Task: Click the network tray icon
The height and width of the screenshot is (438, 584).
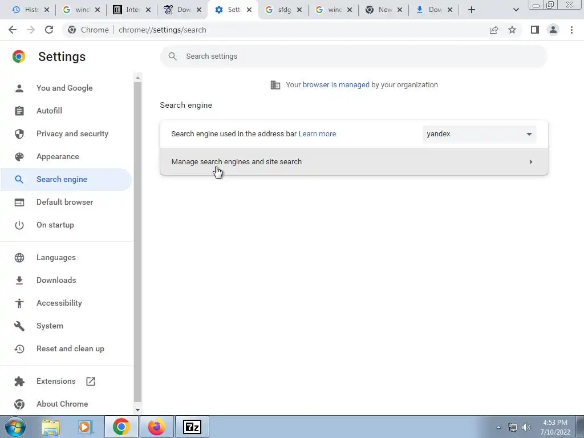Action: [513, 427]
